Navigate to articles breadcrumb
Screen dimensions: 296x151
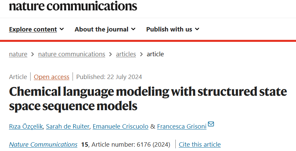(x=126, y=54)
